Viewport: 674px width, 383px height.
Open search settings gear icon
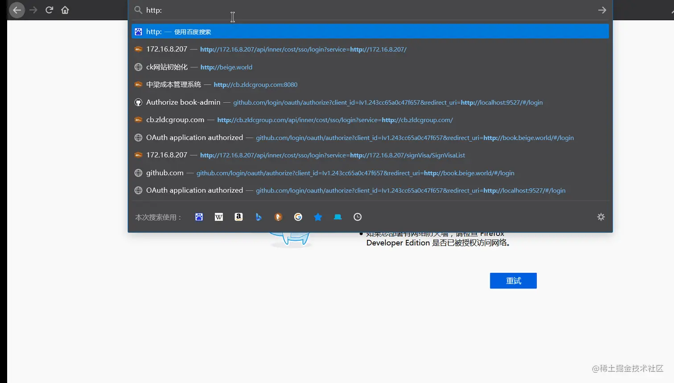click(601, 217)
